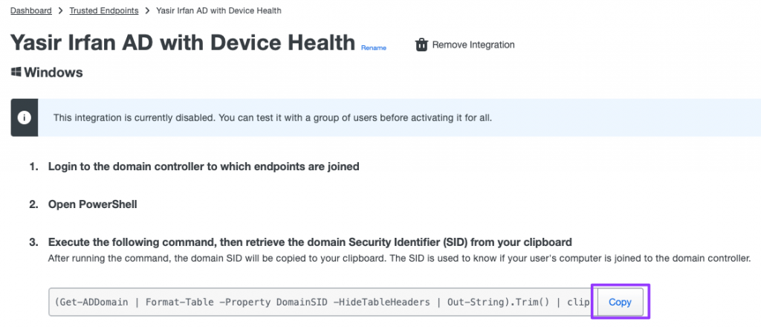Click the chevron after Trusted Endpoints breadcrumb
This screenshot has height=327, width=761.
coord(147,10)
